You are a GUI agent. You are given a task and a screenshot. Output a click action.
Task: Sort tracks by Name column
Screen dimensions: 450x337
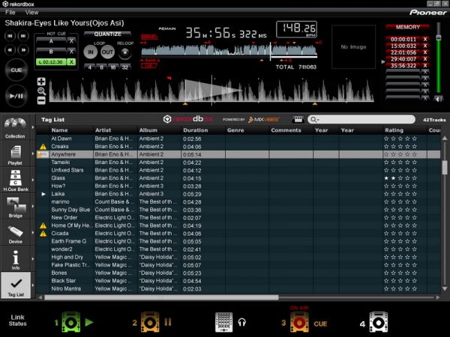click(72, 130)
